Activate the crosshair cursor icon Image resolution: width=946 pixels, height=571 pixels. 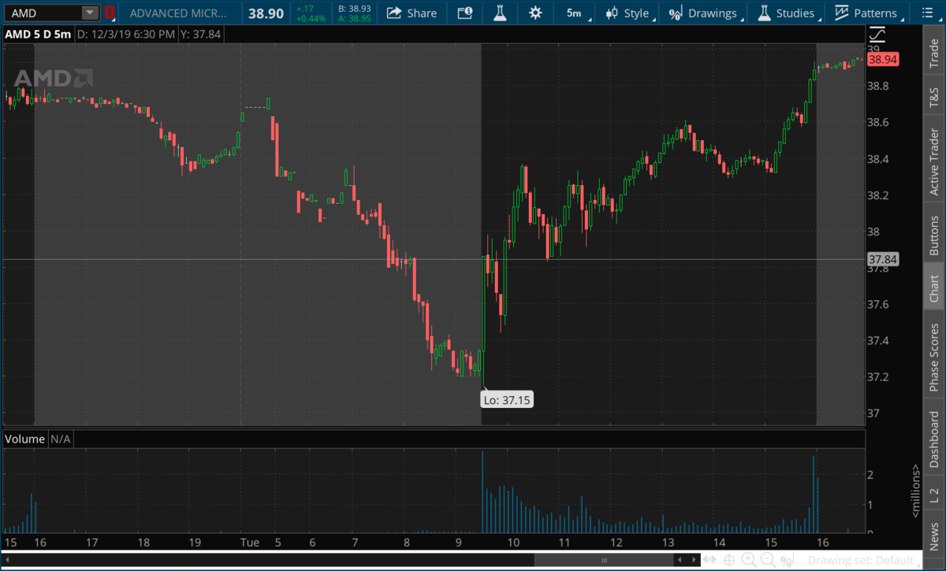click(730, 560)
